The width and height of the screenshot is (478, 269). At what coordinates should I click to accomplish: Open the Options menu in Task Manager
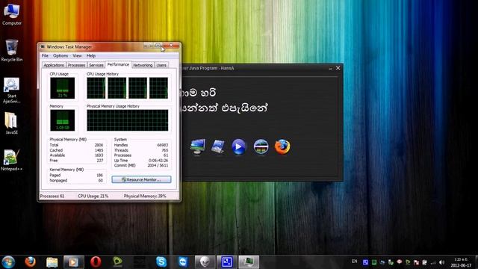(x=60, y=56)
